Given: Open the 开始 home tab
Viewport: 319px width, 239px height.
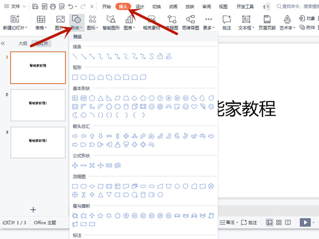Looking at the screenshot, I should (106, 7).
